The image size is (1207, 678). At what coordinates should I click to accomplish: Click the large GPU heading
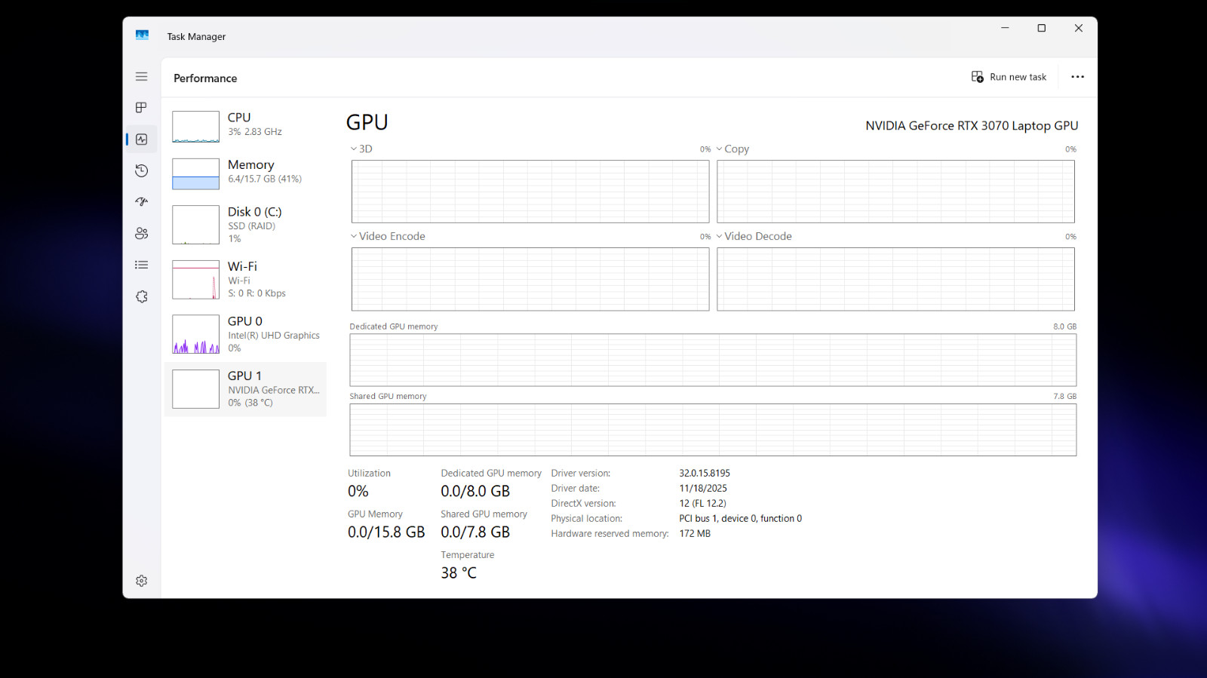(367, 122)
